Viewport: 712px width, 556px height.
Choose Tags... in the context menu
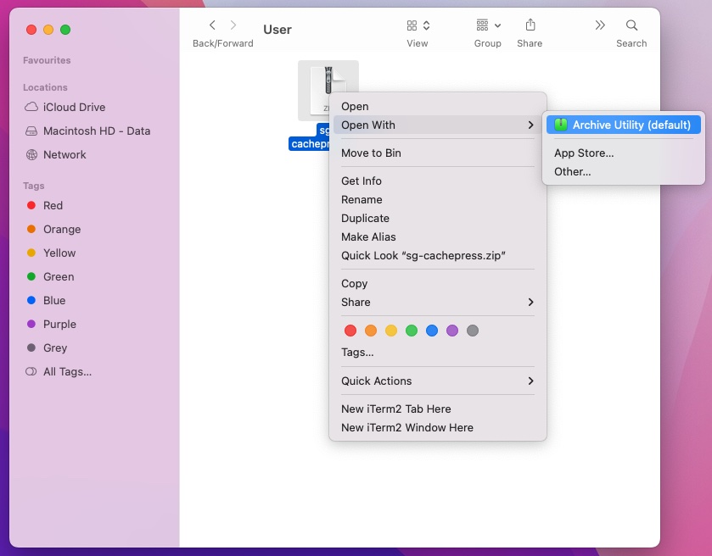click(437, 353)
